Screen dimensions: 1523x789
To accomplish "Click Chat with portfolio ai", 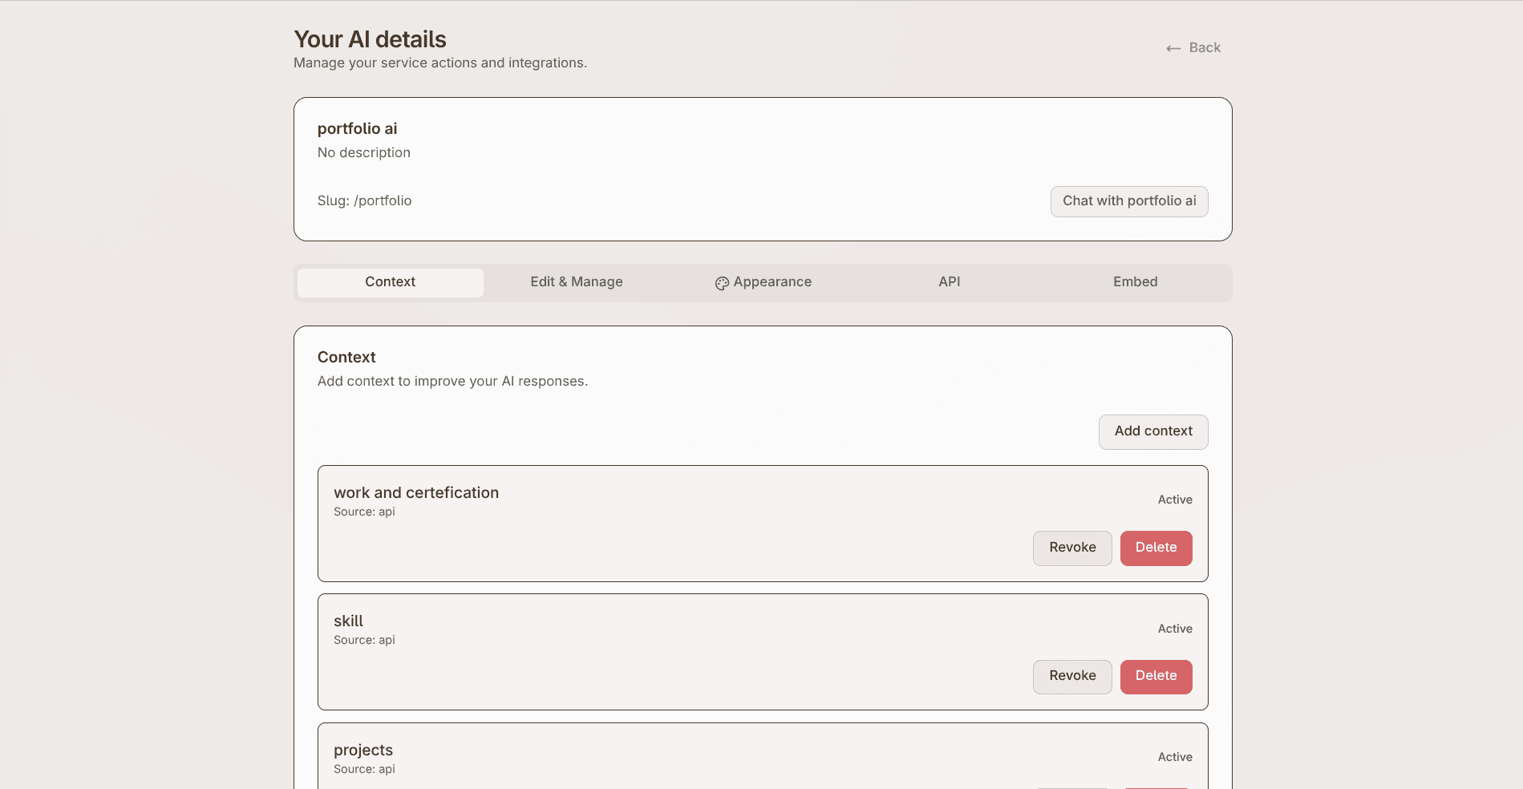I will pos(1128,201).
